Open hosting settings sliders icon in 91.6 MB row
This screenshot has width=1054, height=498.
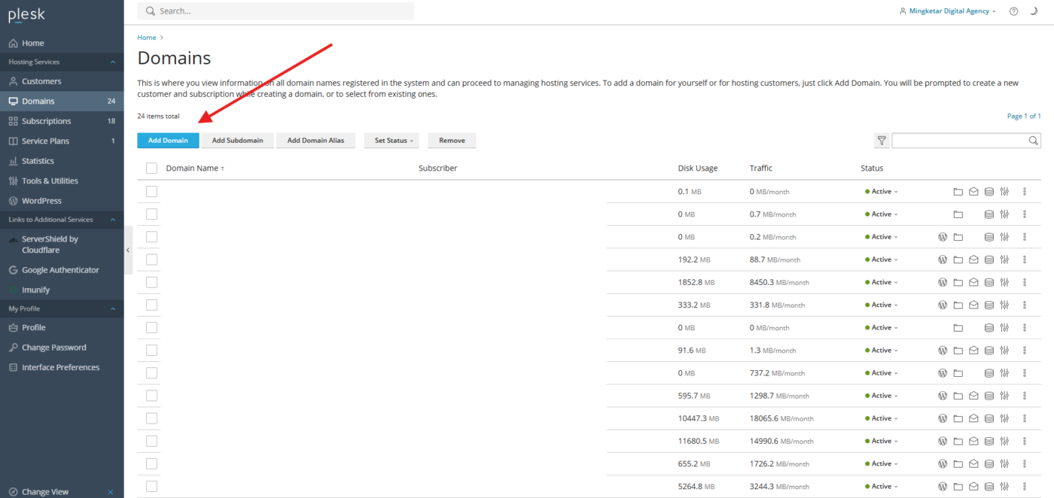(1004, 351)
